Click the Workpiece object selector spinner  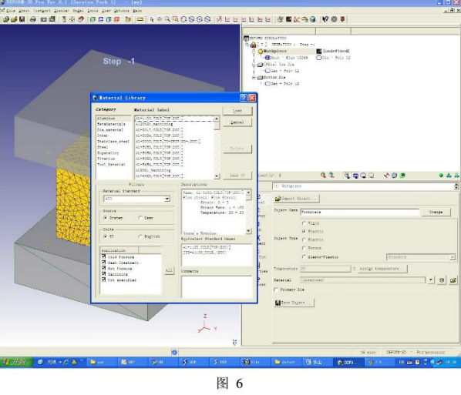click(456, 186)
